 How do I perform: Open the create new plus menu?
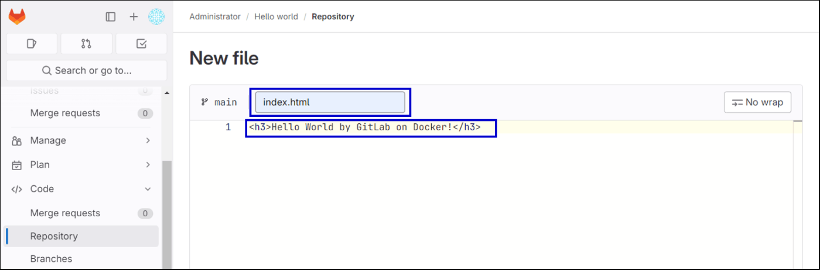pos(134,17)
